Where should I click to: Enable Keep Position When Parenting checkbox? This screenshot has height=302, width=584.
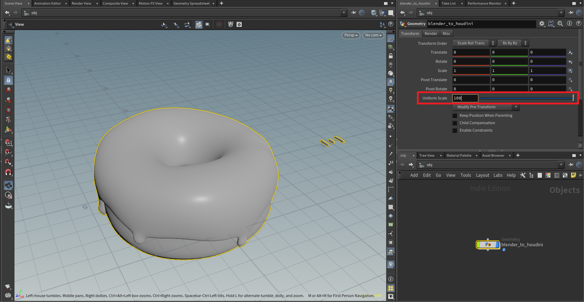pos(455,116)
